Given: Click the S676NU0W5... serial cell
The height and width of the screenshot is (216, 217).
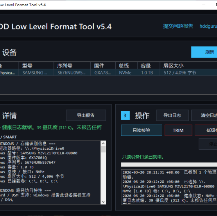Looking at the screenshot, I should [x=72, y=73].
